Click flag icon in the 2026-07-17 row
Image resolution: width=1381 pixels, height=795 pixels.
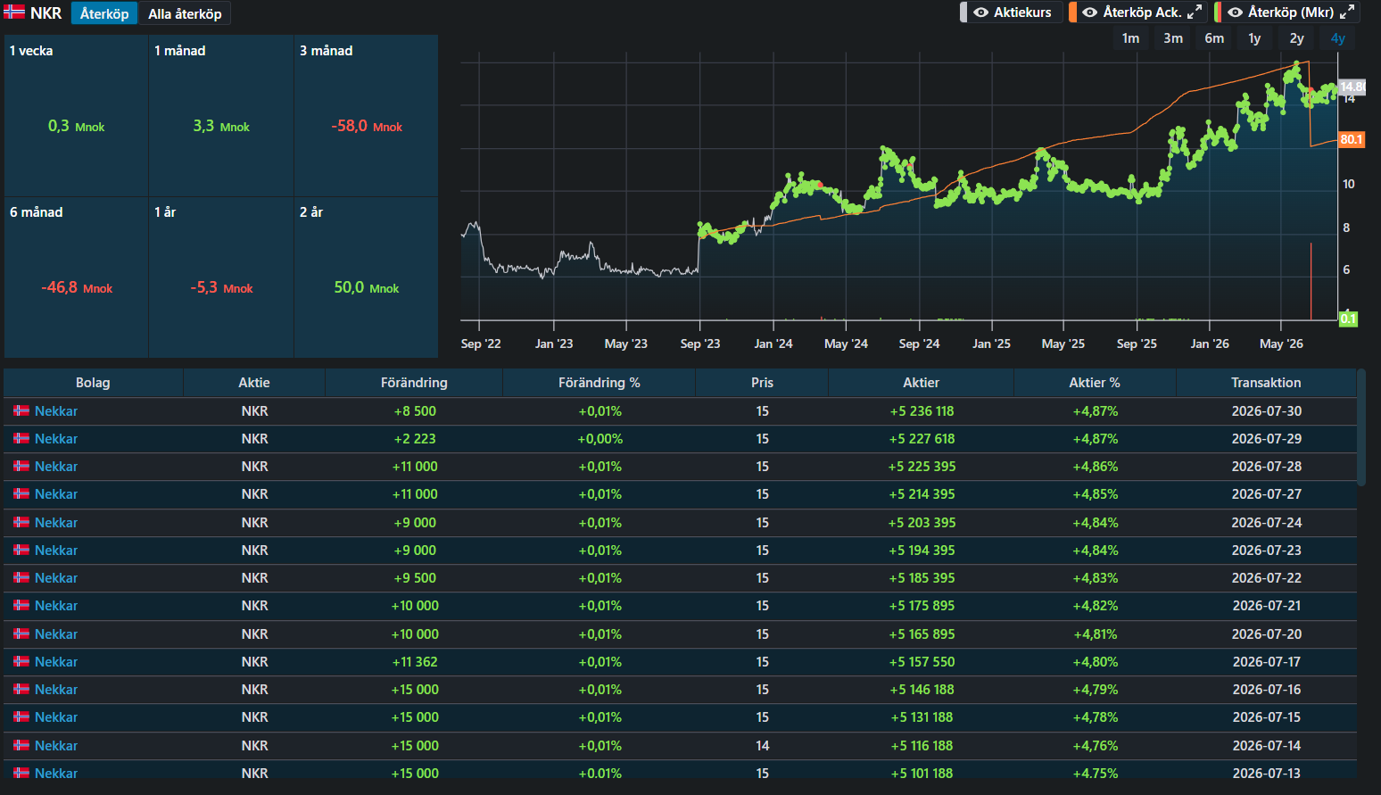[x=21, y=662]
